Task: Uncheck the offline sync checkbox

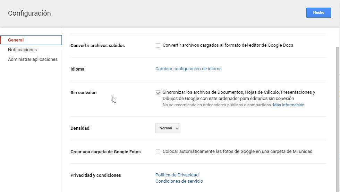Action: [x=158, y=93]
